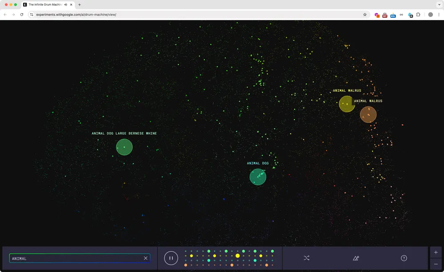The image size is (444, 272).
Task: Open the Extensions puzzle piece menu
Action: point(418,15)
